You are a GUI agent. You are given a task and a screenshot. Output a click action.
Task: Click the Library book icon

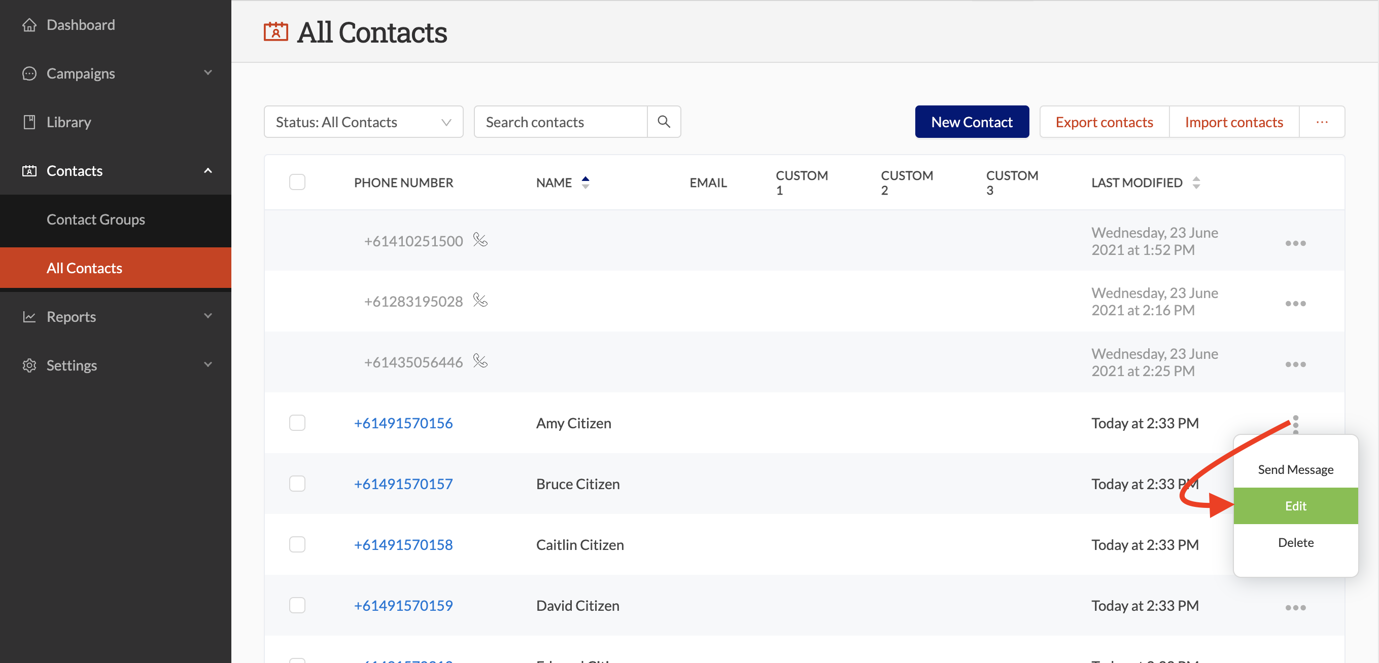(x=29, y=122)
